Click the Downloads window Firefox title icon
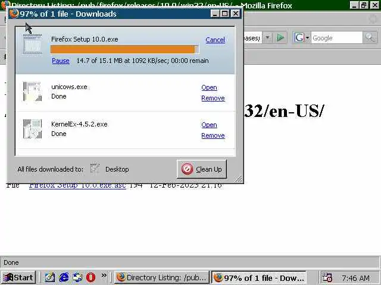This screenshot has width=381, height=285. point(14,13)
